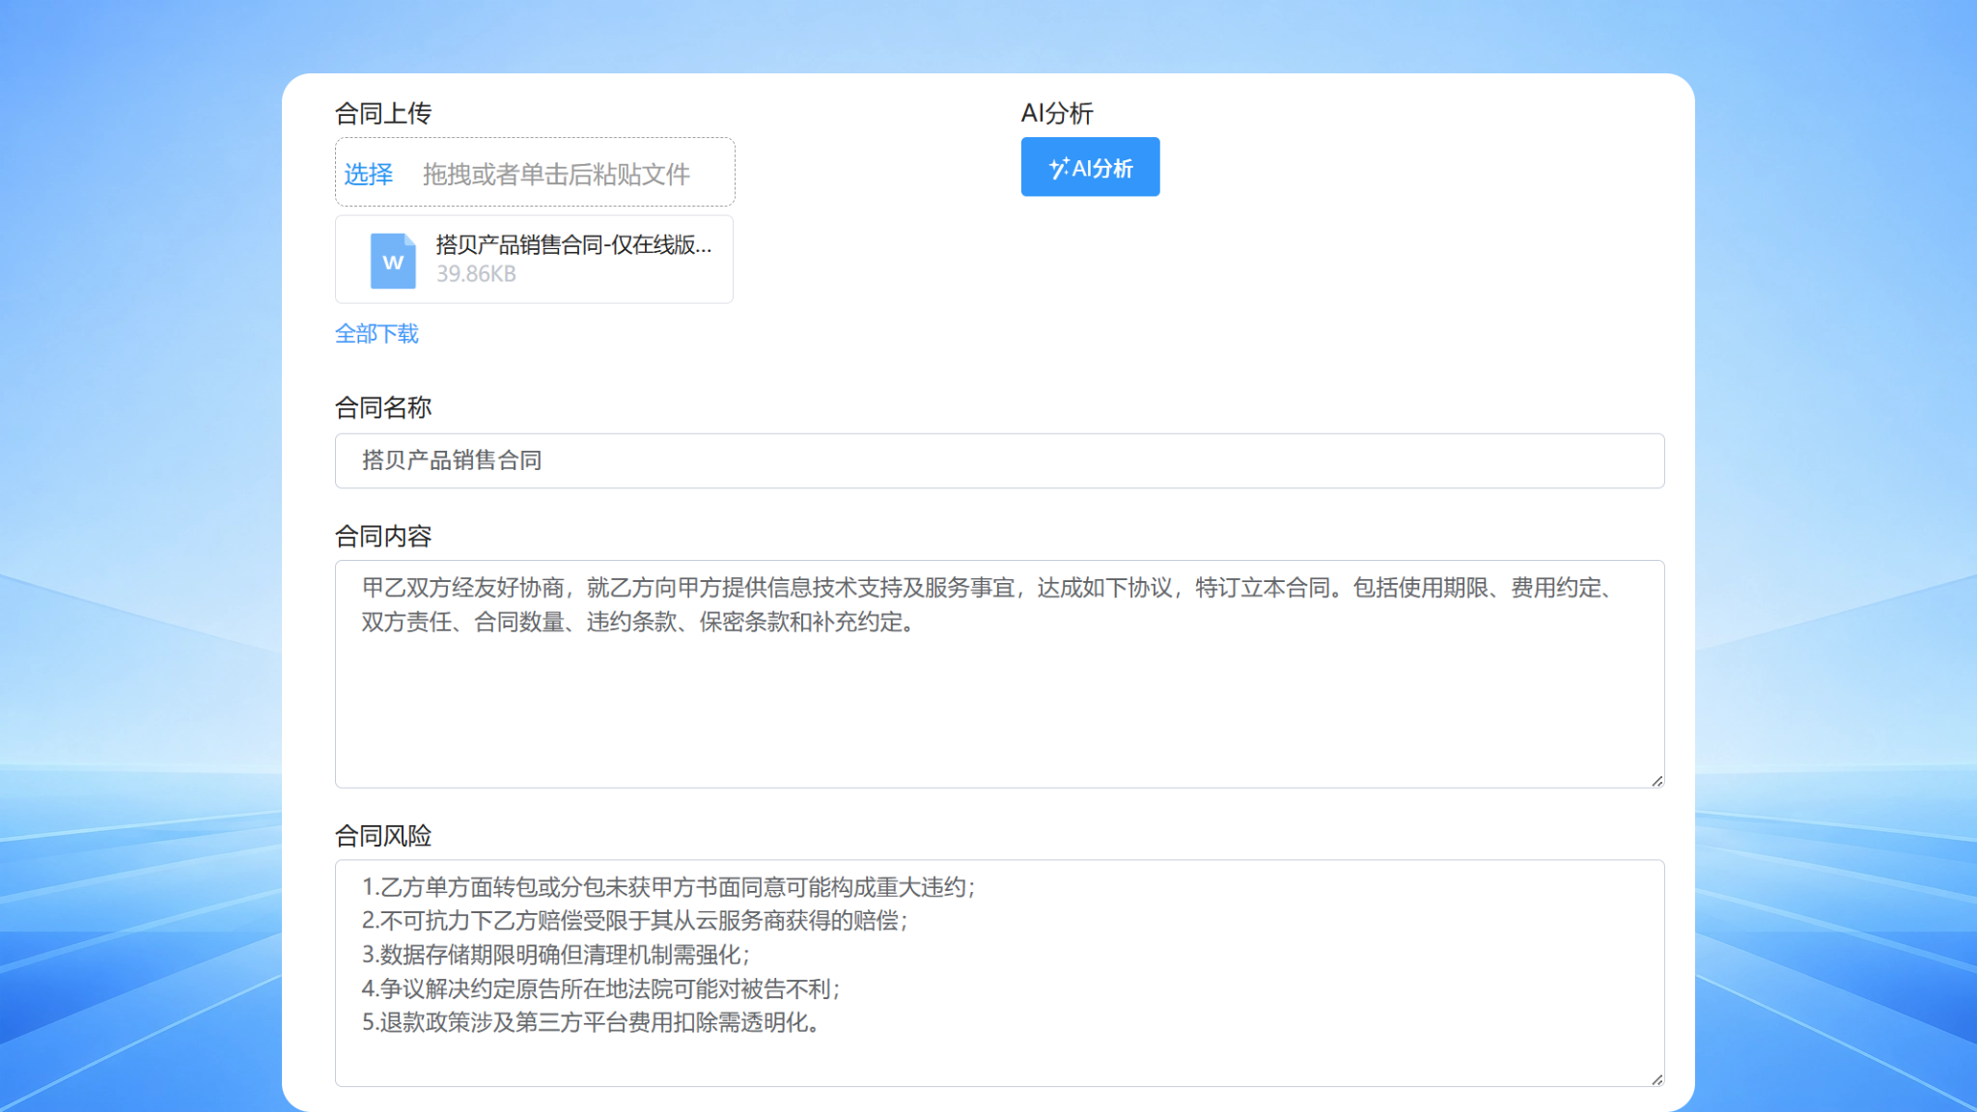Click the risk line 1.乙方单方面转包或分包
The height and width of the screenshot is (1112, 1977).
[669, 887]
